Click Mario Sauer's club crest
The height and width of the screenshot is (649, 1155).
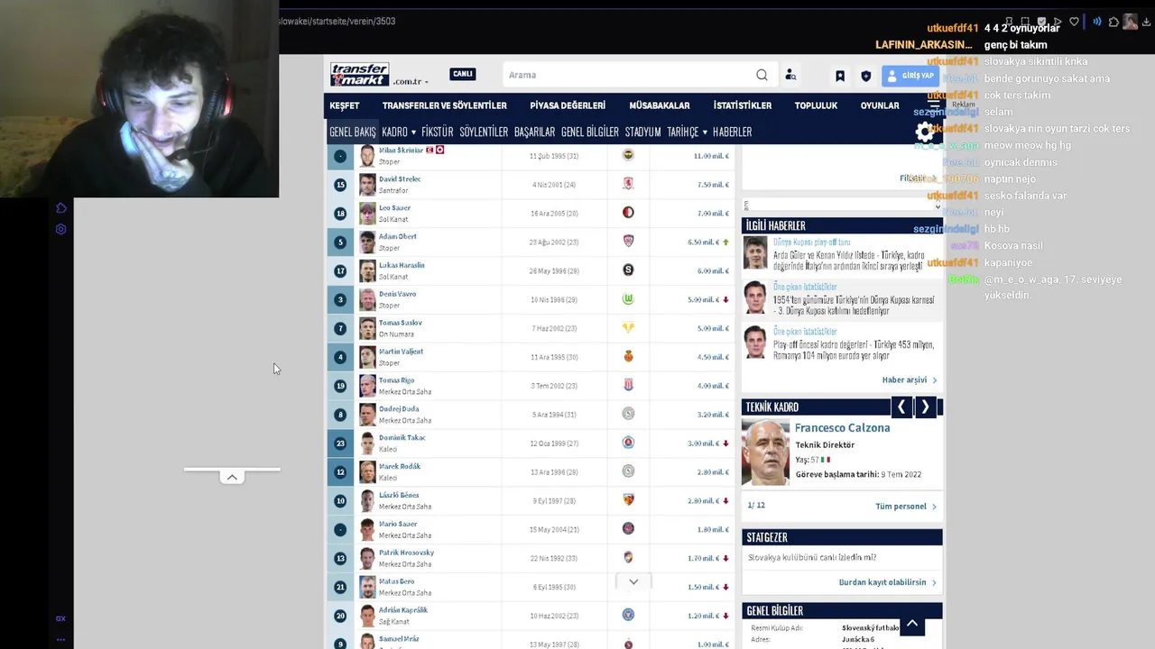coord(628,529)
